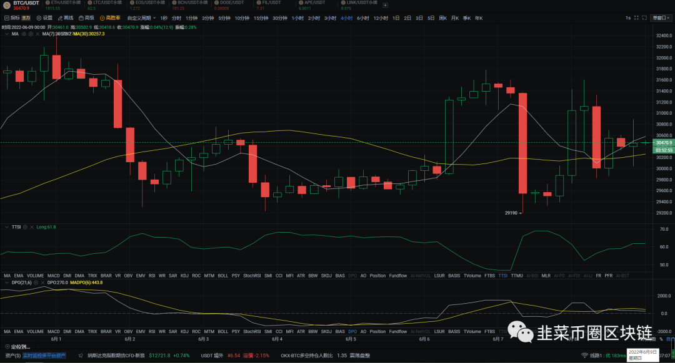This screenshot has height=363, width=675.
Task: Click the network signal icon near 线路1
Action: pos(584,356)
